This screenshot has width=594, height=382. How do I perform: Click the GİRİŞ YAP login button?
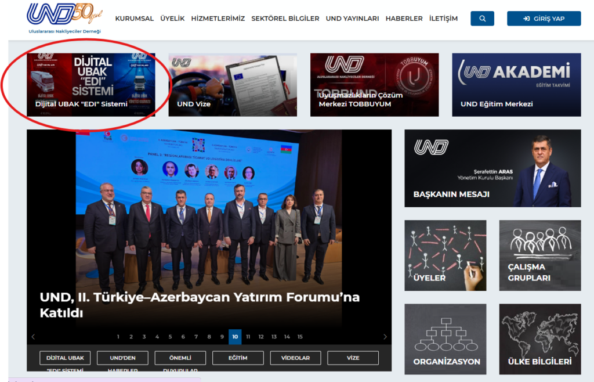(544, 19)
